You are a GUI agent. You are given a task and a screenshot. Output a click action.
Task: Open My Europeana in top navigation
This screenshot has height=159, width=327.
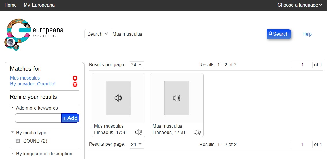[39, 5]
